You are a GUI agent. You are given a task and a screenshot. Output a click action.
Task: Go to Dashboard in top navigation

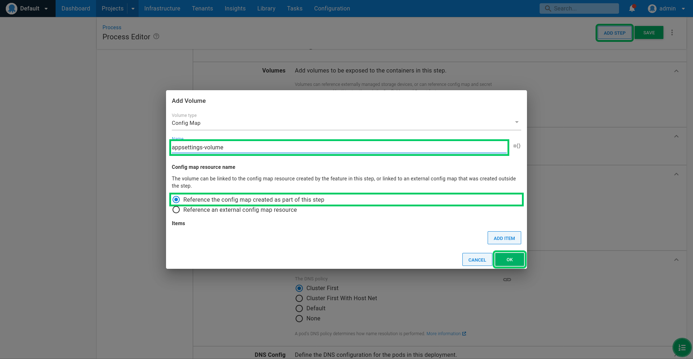coord(76,8)
